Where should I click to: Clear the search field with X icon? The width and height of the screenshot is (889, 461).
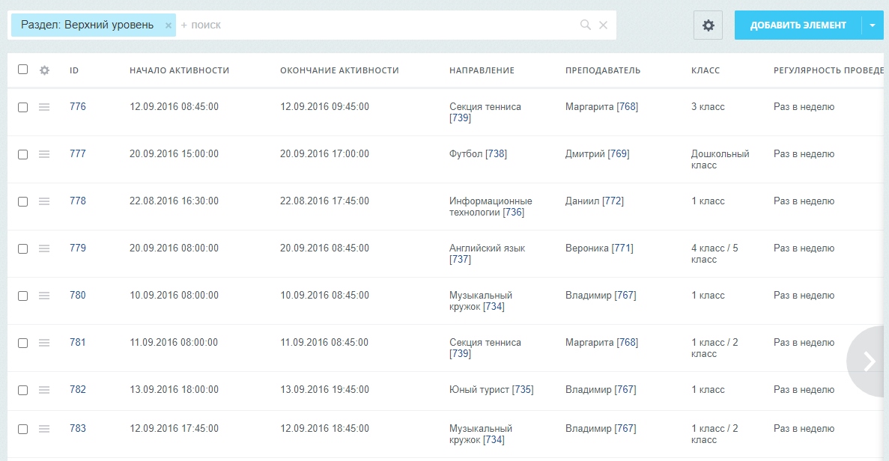coord(603,25)
